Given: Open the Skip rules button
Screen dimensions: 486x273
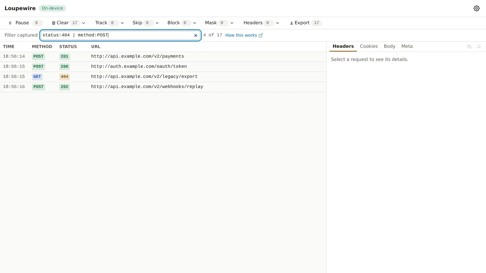Looking at the screenshot, I should tap(142, 23).
